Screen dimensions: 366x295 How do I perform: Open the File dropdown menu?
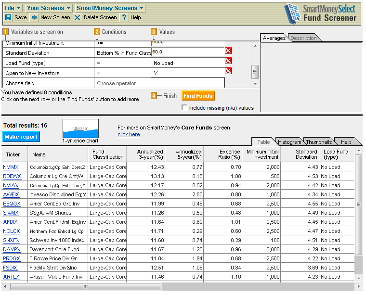tap(13, 8)
